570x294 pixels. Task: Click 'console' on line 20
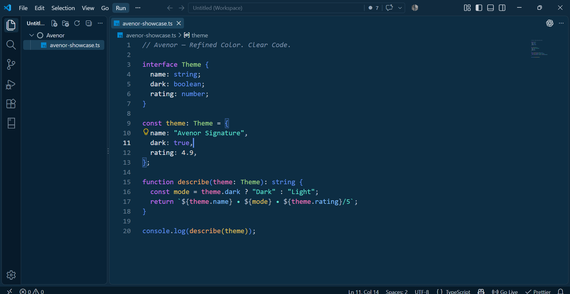point(156,231)
